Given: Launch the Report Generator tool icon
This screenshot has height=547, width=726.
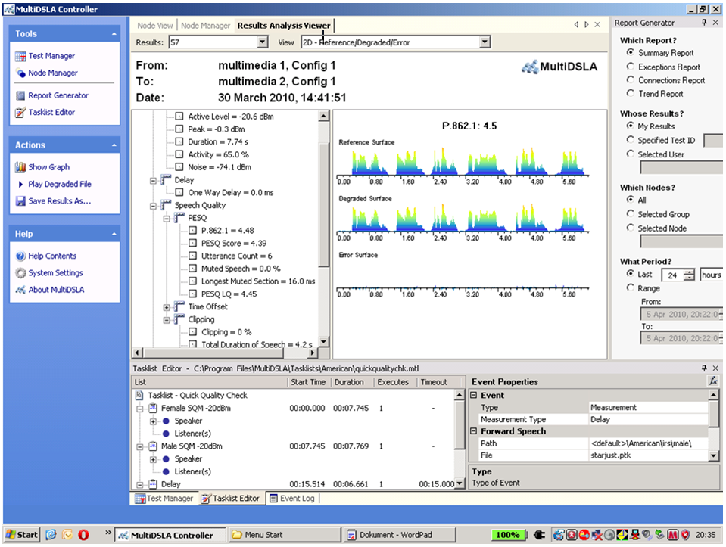Looking at the screenshot, I should [21, 95].
